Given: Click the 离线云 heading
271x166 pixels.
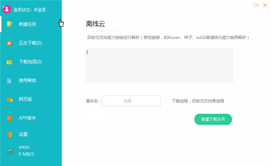Looking at the screenshot, I should coord(95,24).
